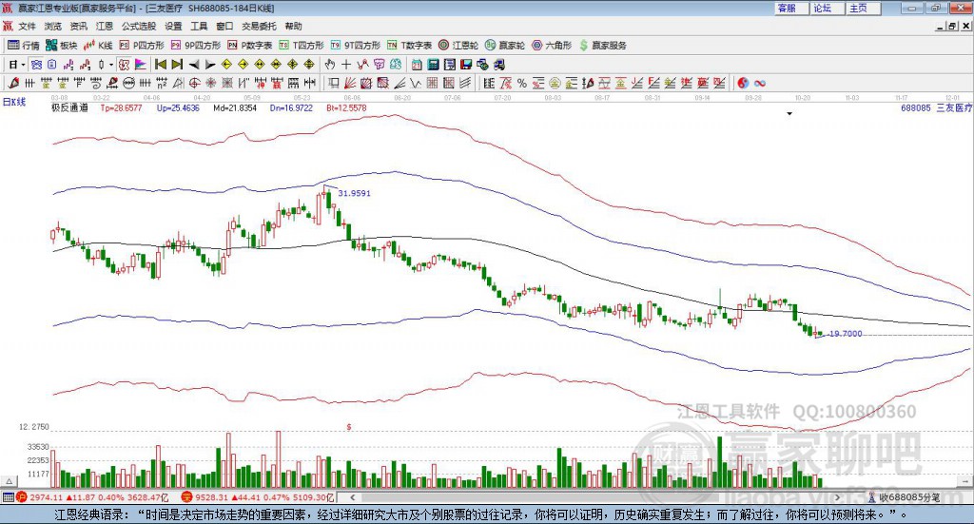Click the 日K线 period label

click(x=14, y=102)
